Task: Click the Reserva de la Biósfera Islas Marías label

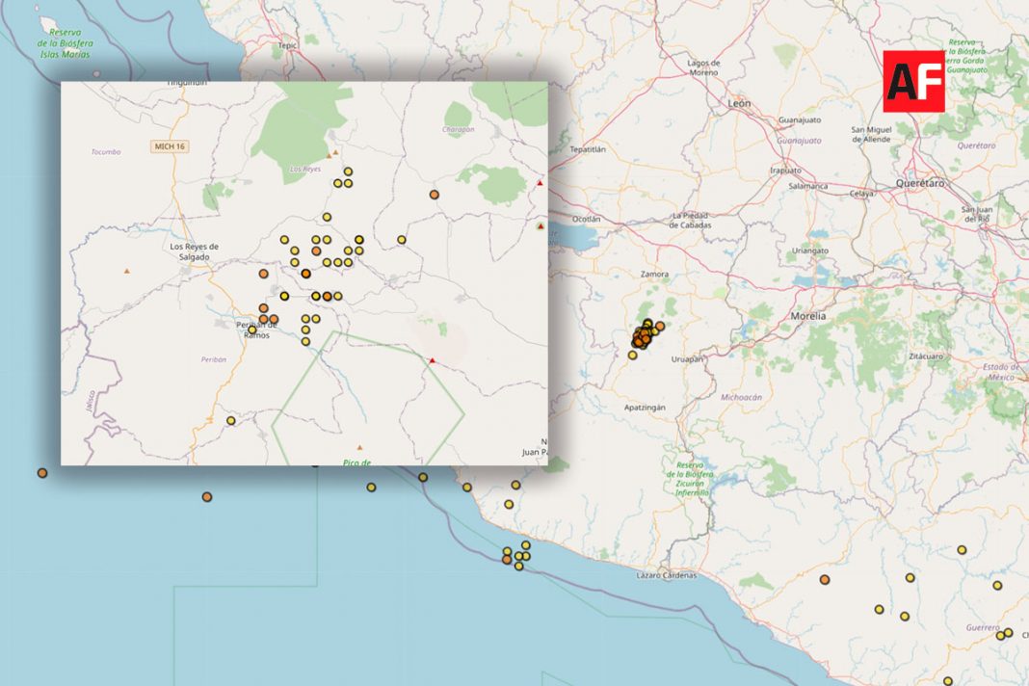Action: (x=65, y=43)
